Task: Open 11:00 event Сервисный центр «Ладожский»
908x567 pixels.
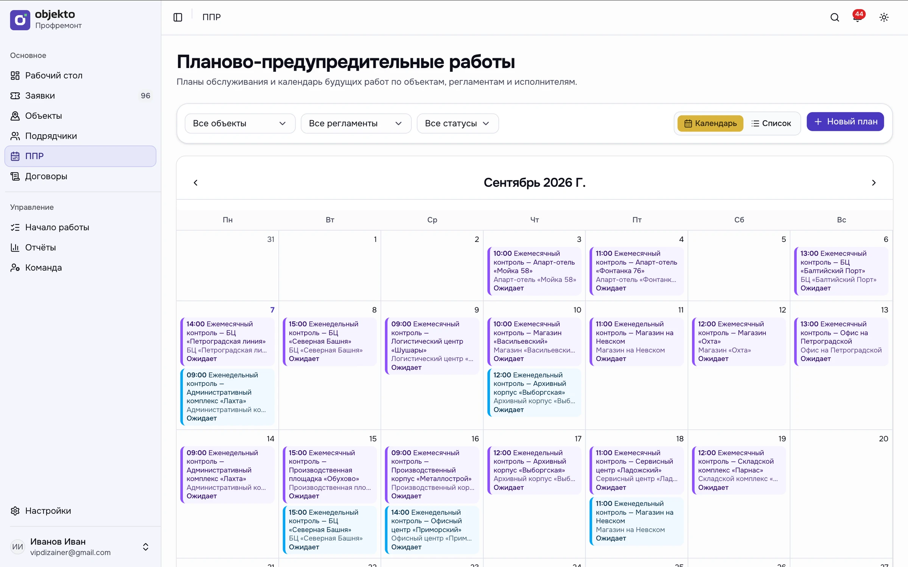Action: point(636,470)
